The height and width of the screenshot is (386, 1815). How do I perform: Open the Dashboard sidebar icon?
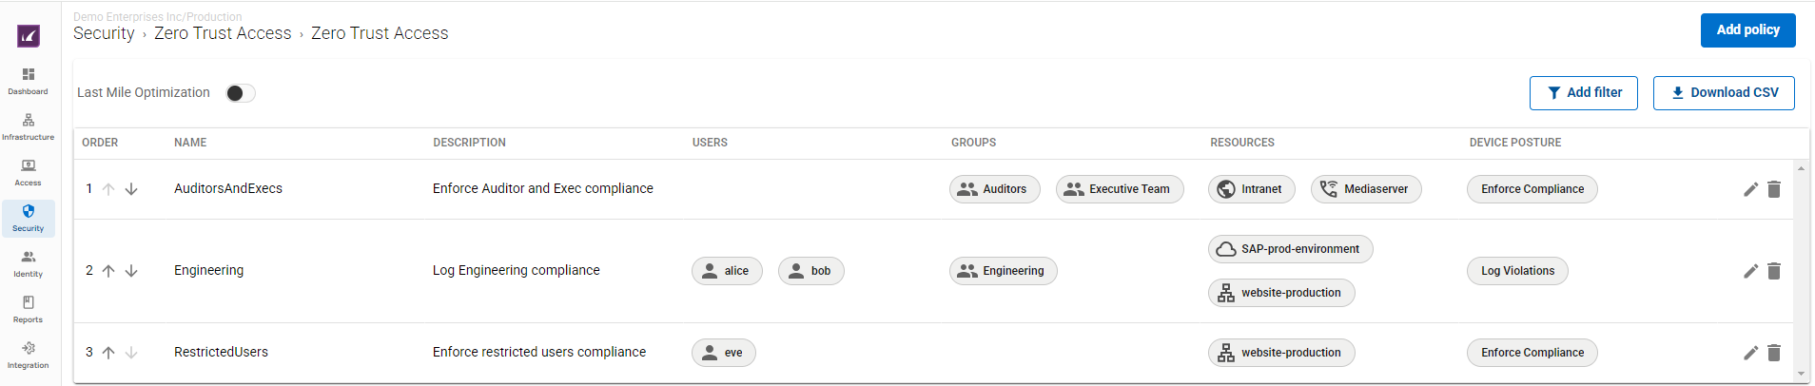[x=29, y=81]
